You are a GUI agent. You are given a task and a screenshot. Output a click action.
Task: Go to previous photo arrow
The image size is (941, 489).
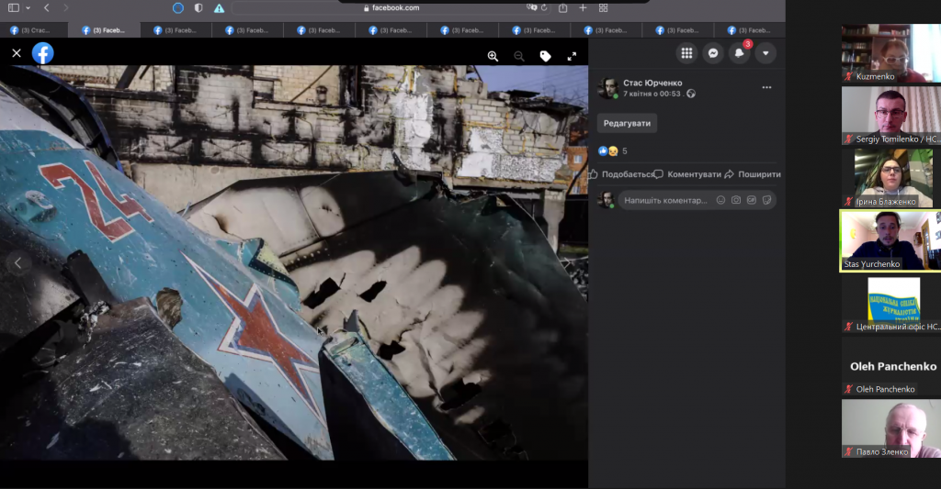click(18, 262)
